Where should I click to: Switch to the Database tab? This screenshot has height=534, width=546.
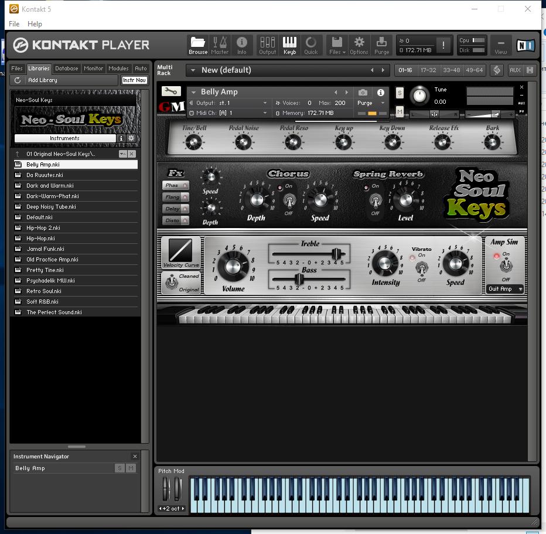tap(67, 69)
